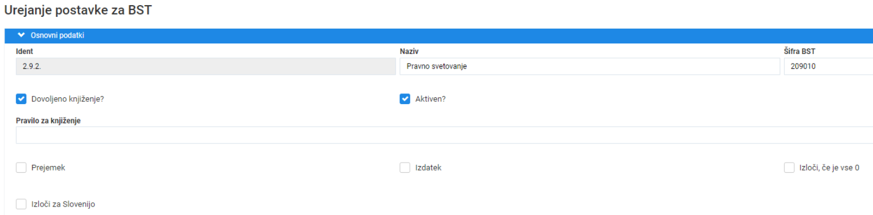The image size is (873, 215).
Task: Click the 'Urejanje postavke za BST' page heading
Action: click(x=78, y=10)
